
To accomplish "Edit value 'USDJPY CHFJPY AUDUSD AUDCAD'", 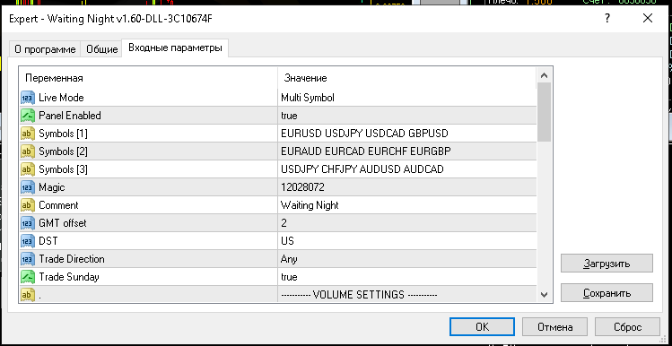I will point(362,169).
